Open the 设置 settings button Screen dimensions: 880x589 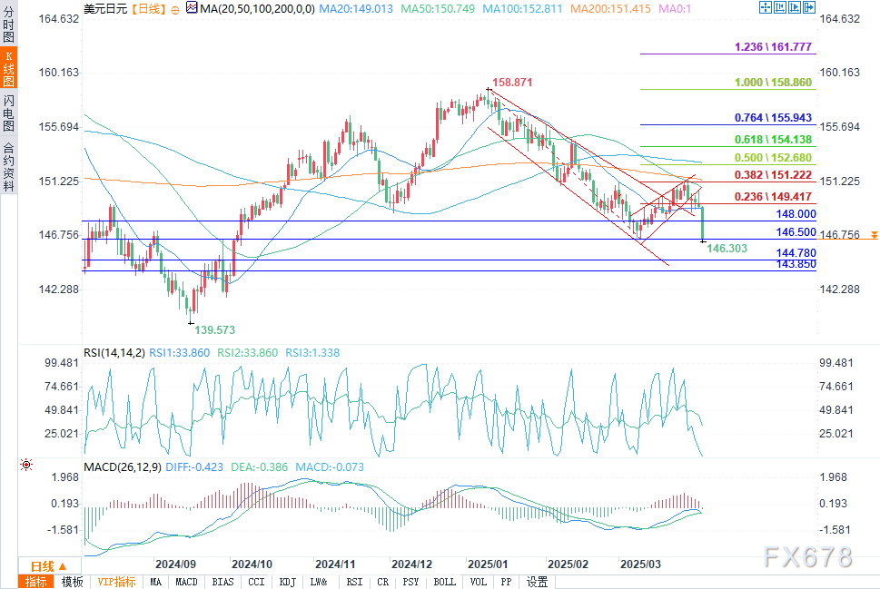pyautogui.click(x=537, y=582)
